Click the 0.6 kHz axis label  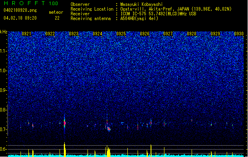pos(3,149)
